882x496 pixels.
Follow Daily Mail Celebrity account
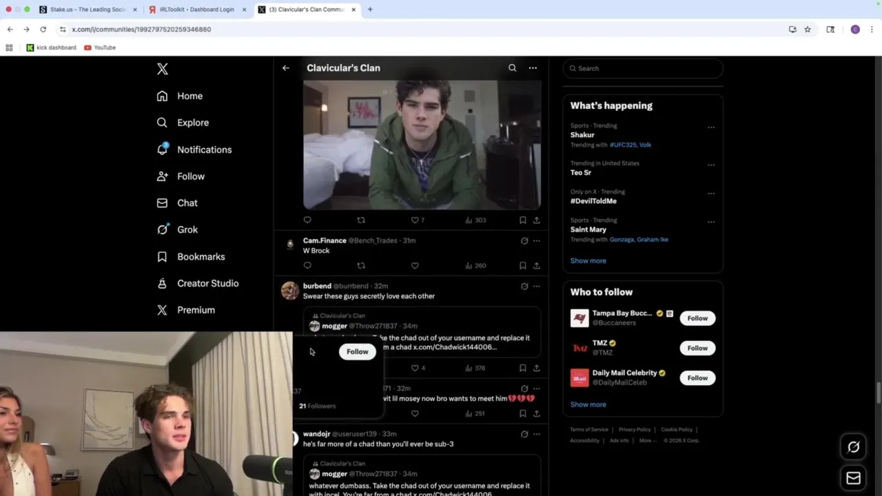click(697, 378)
